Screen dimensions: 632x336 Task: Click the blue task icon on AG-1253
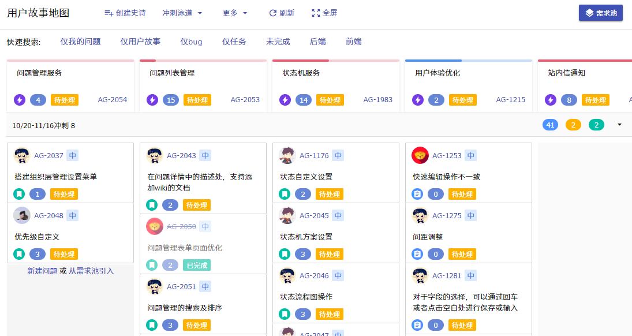pyautogui.click(x=417, y=194)
